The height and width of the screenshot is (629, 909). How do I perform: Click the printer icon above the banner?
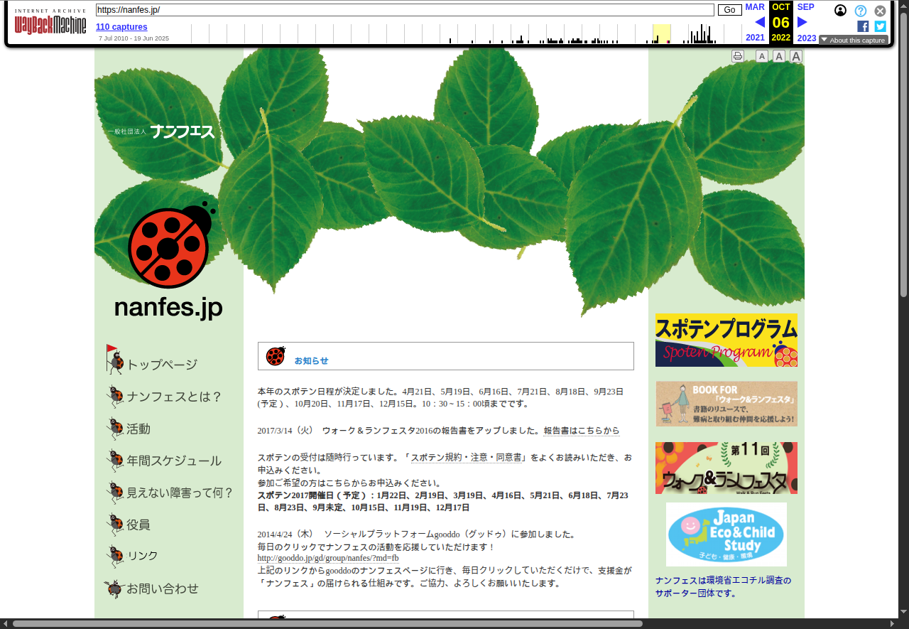point(738,56)
